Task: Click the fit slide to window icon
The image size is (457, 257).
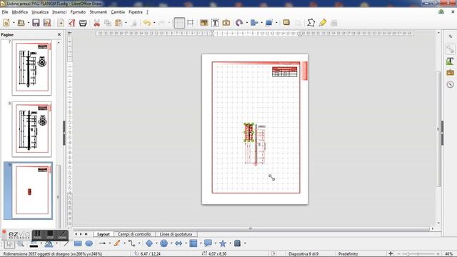Action: (391, 254)
